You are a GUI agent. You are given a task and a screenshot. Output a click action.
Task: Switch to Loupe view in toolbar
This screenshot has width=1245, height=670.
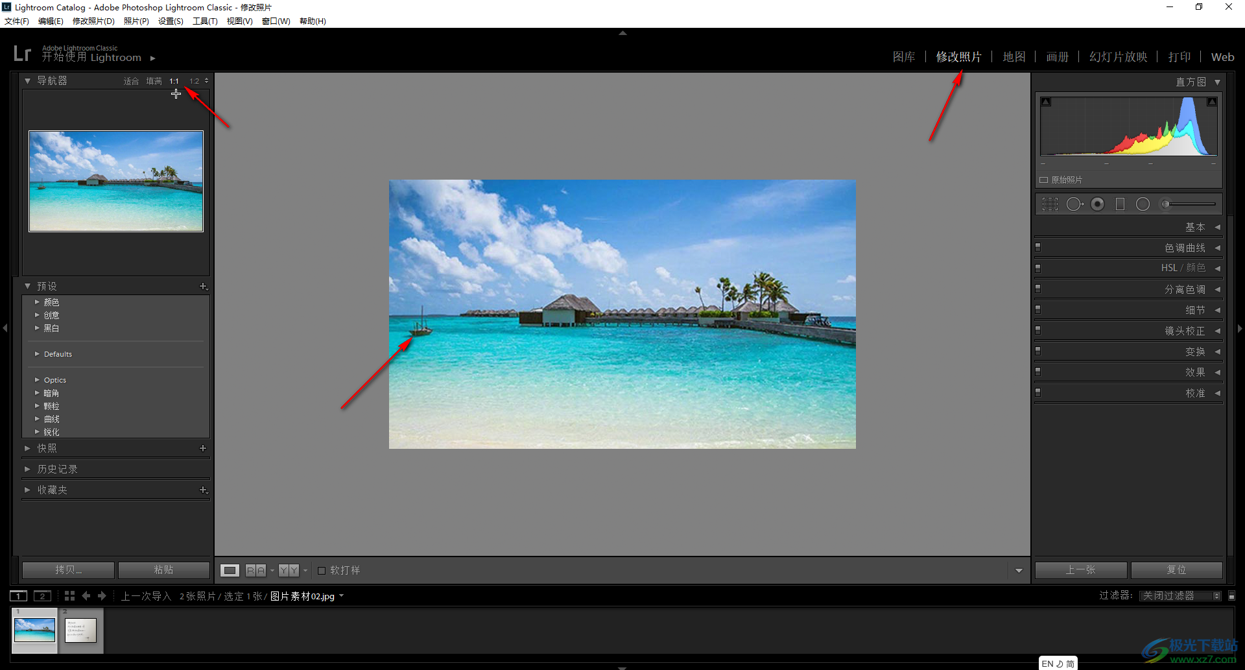point(230,570)
